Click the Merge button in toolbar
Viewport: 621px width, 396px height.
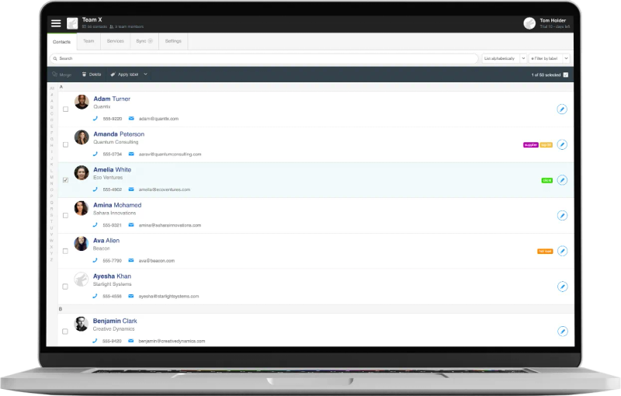point(62,75)
